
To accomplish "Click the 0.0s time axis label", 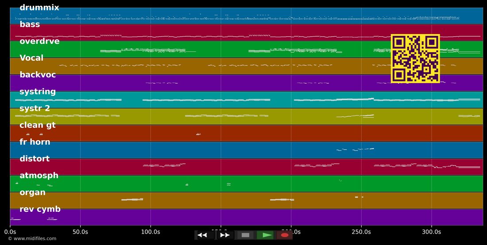I will tap(10, 232).
